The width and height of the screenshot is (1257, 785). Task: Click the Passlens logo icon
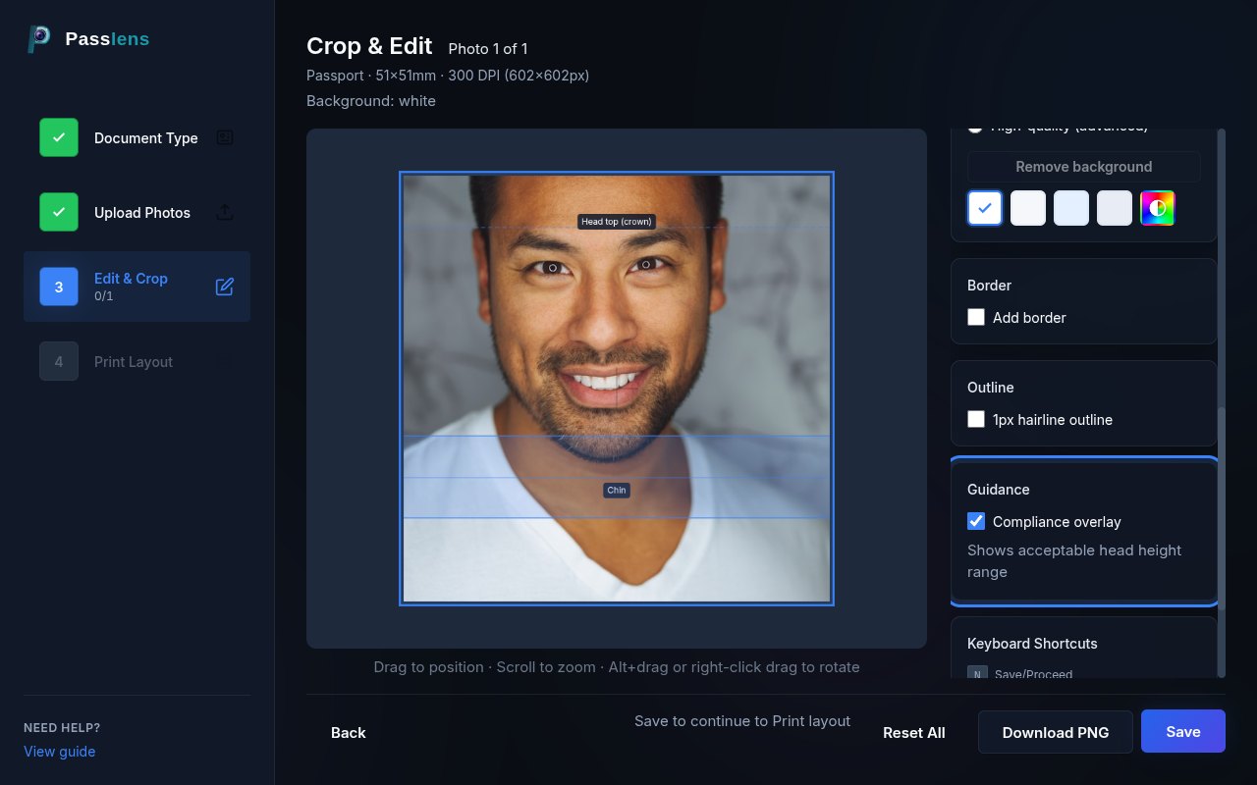(x=39, y=38)
